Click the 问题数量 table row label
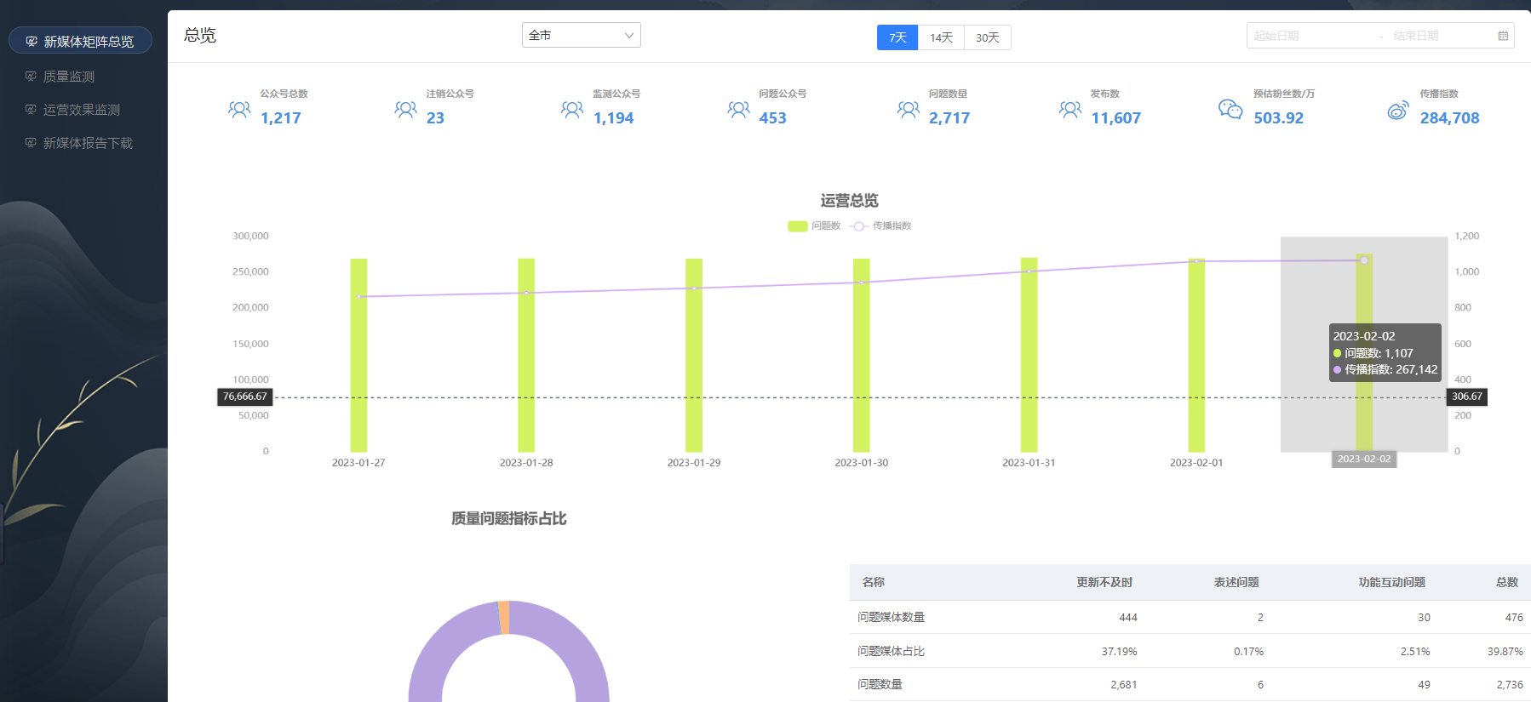 [x=880, y=684]
